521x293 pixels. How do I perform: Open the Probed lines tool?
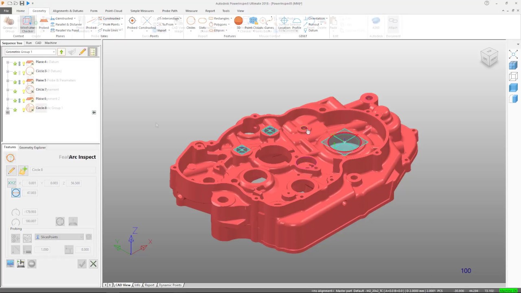pos(91,24)
